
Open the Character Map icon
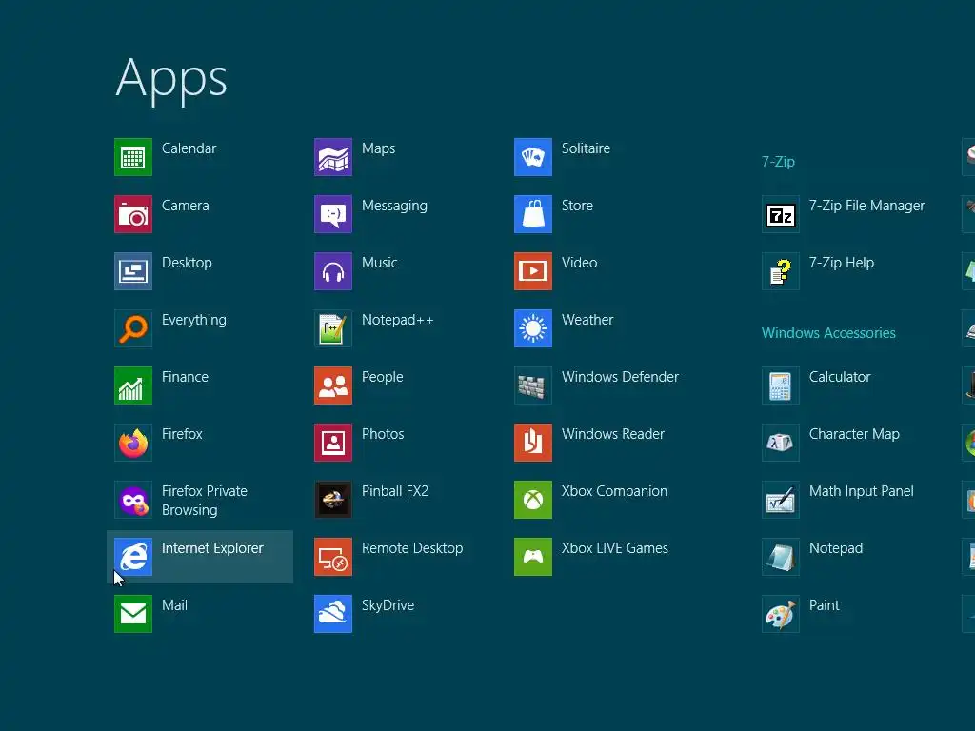[781, 443]
